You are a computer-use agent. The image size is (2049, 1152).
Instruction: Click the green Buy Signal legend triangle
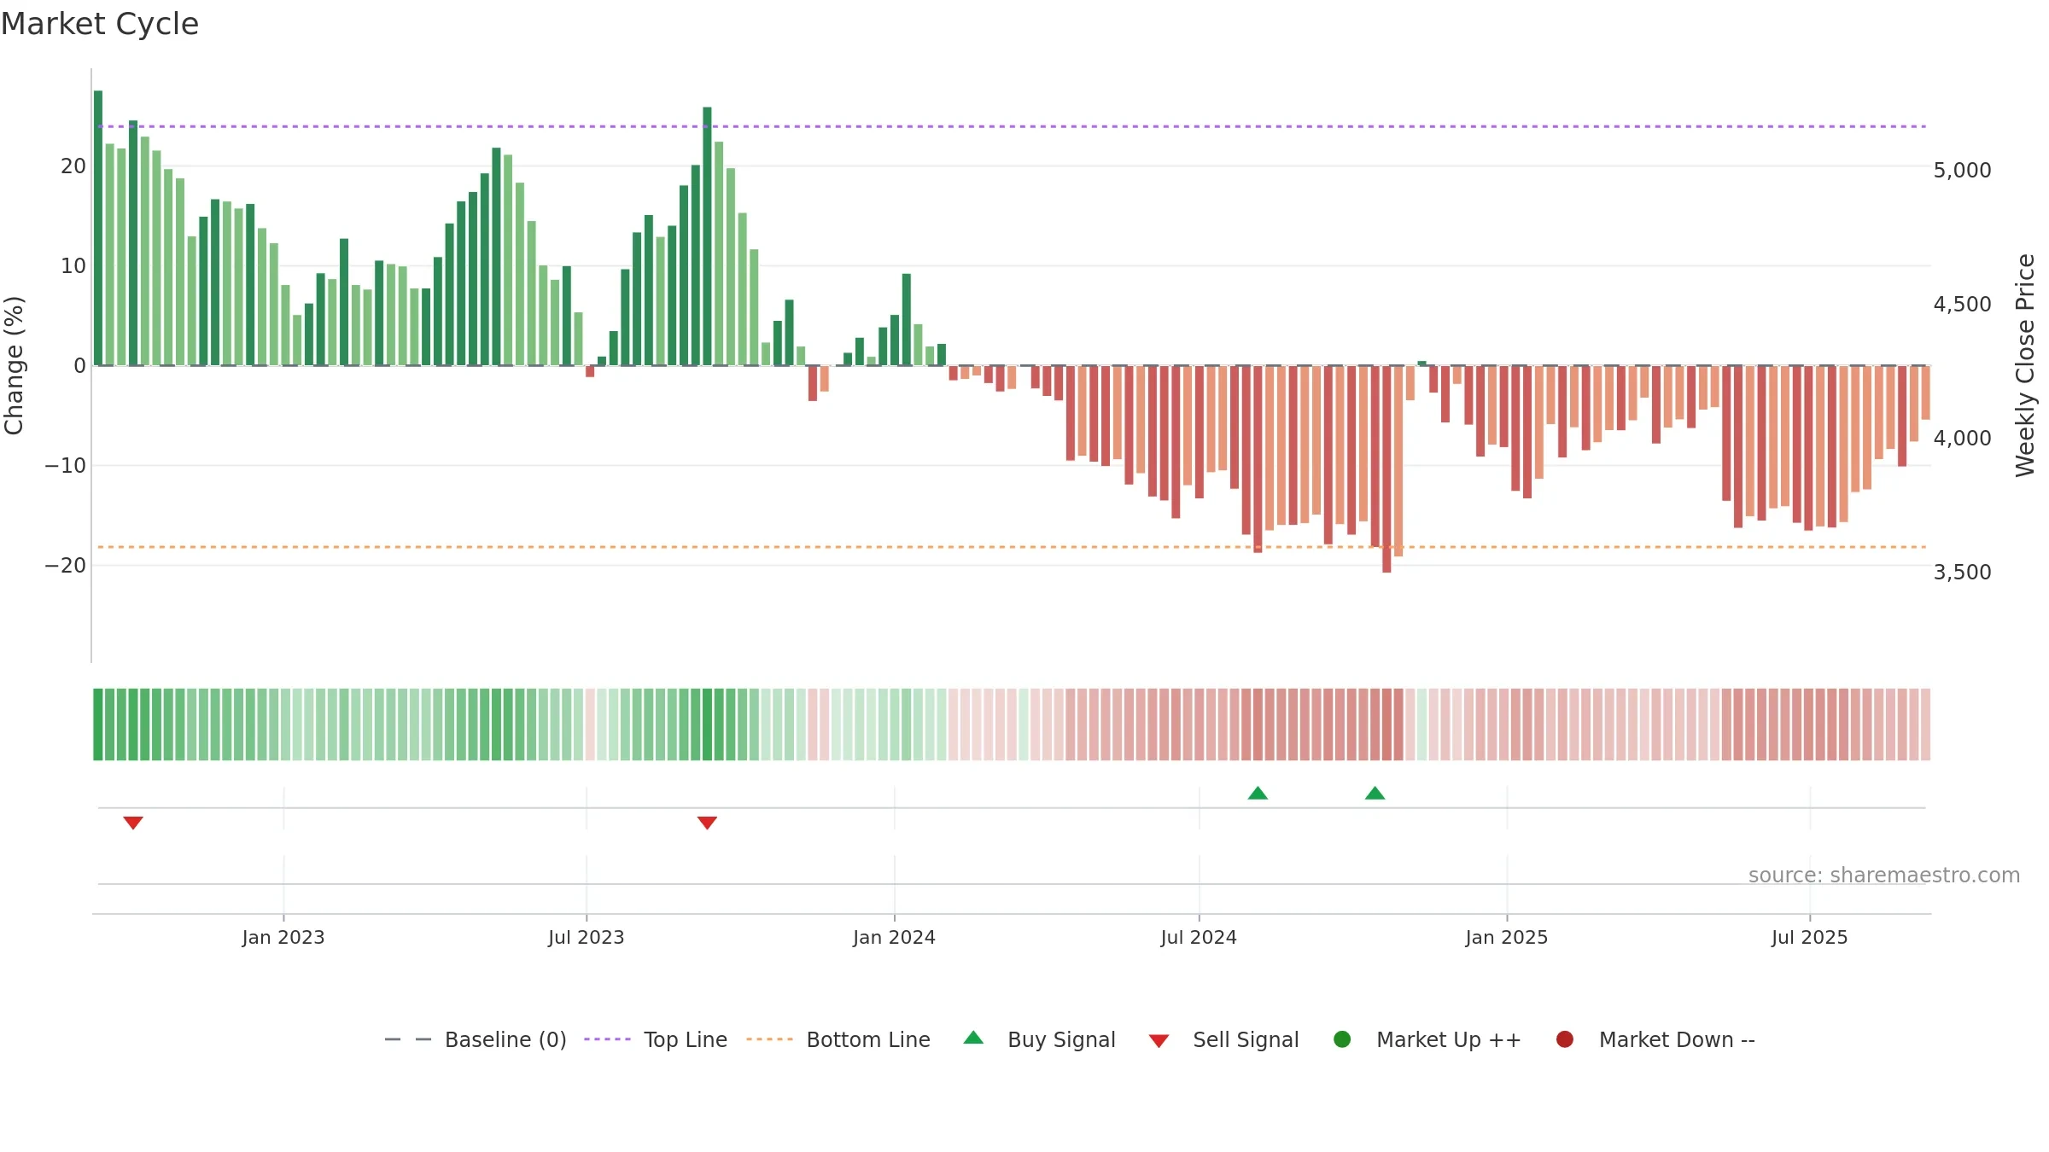tap(973, 1038)
